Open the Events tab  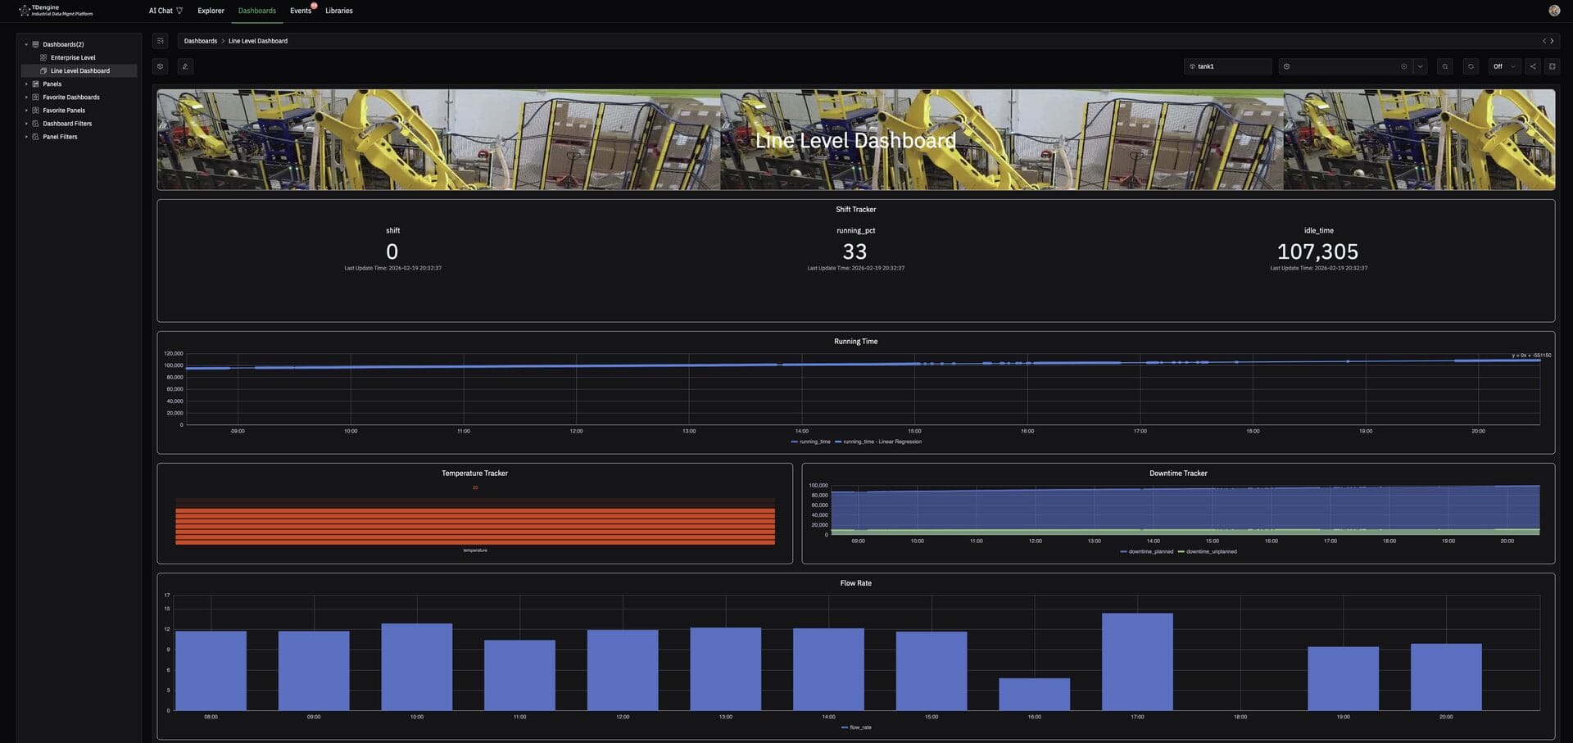click(x=300, y=11)
